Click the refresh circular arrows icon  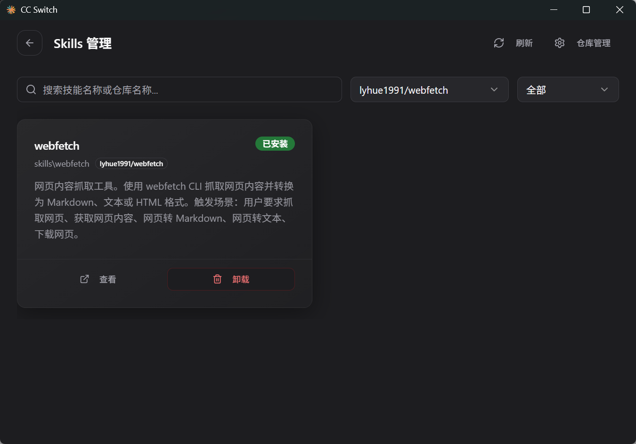pyautogui.click(x=499, y=43)
